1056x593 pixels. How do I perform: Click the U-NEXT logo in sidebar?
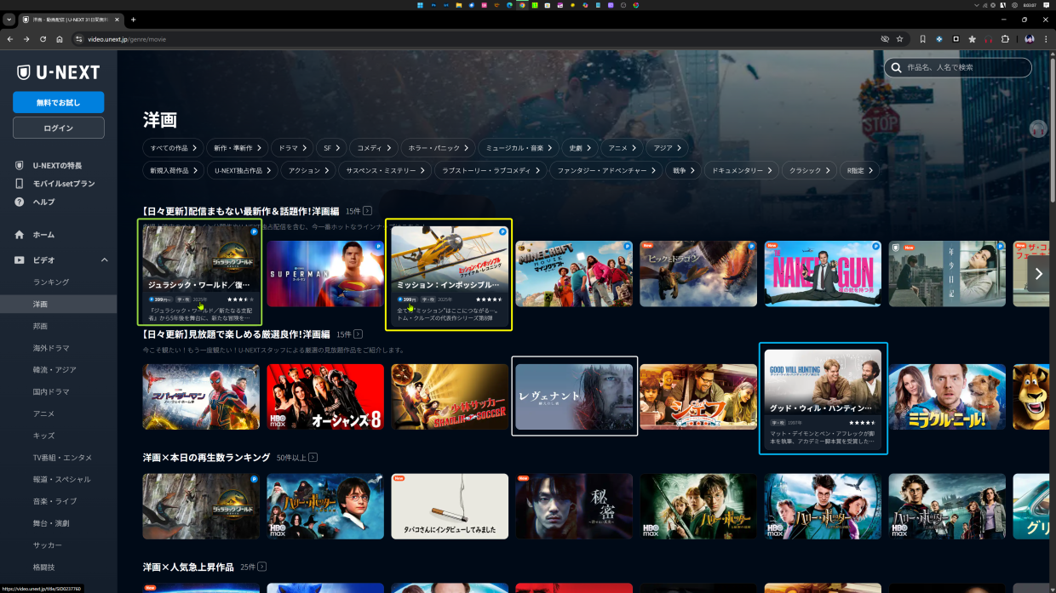(x=58, y=72)
